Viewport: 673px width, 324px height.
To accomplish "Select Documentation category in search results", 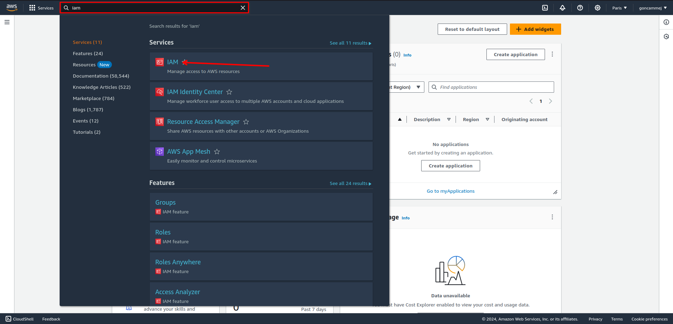I will pyautogui.click(x=101, y=76).
